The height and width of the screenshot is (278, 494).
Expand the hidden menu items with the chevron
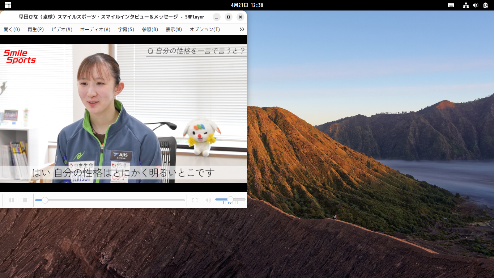(x=242, y=30)
